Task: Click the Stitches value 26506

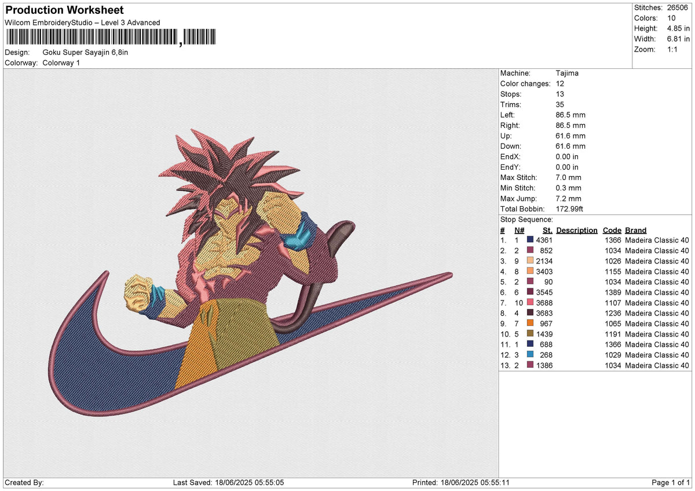Action: 678,8
